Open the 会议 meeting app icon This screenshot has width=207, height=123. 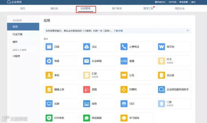pos(87,47)
